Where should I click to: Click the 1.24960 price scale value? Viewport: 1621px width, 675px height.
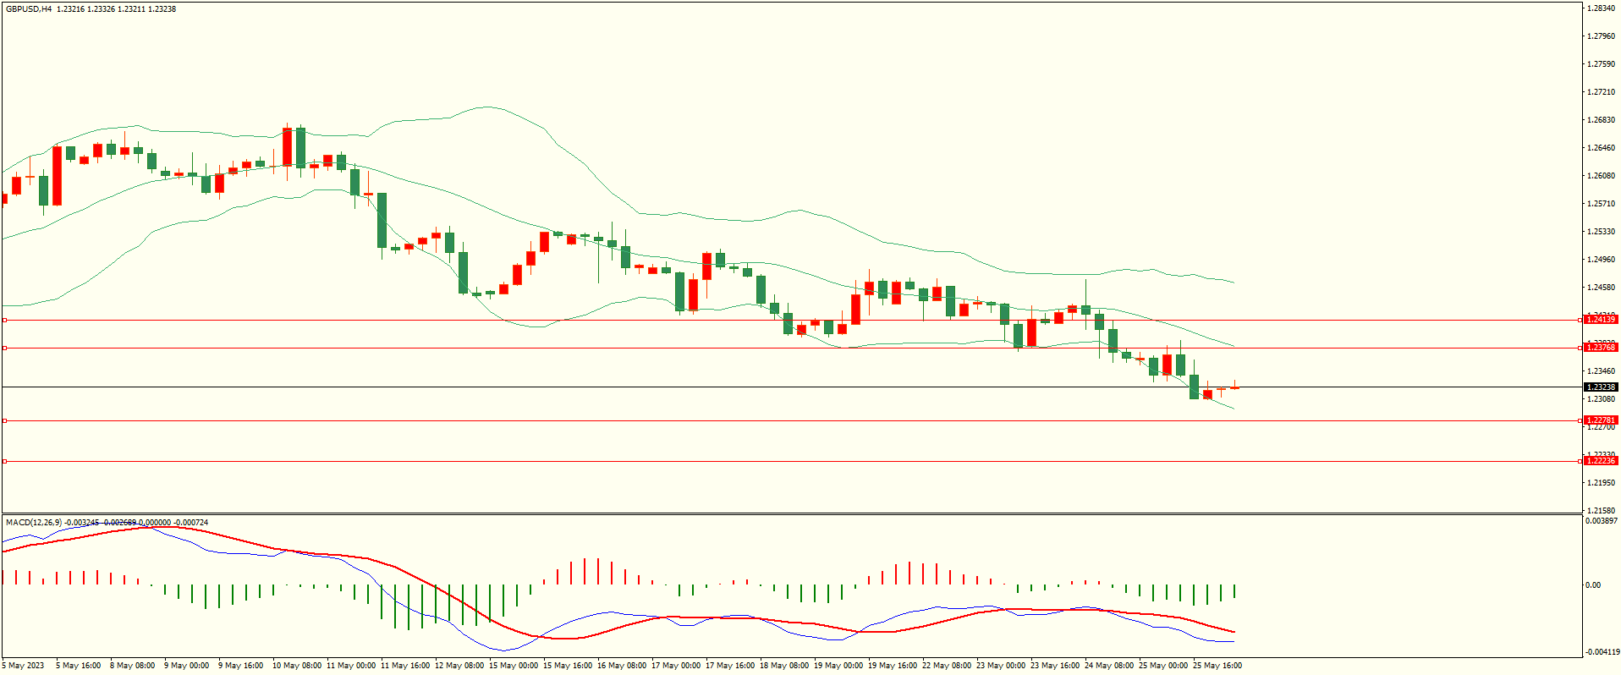coord(1602,260)
